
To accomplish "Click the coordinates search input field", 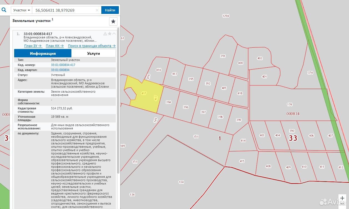I will (64, 10).
